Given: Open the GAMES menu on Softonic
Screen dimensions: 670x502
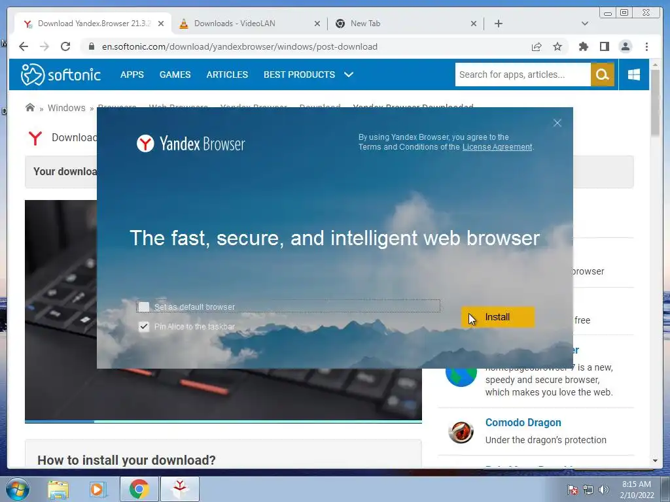Looking at the screenshot, I should (x=175, y=75).
